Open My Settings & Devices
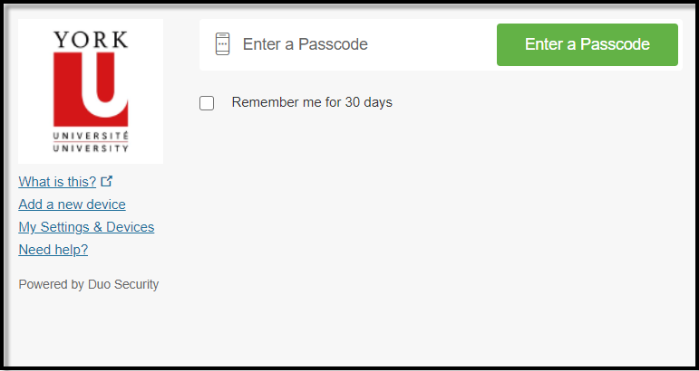The height and width of the screenshot is (371, 699). click(86, 227)
